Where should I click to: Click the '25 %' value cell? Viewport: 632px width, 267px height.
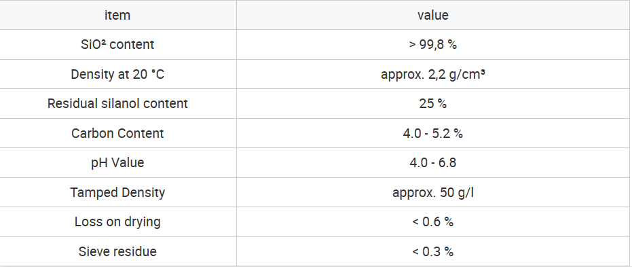433,104
